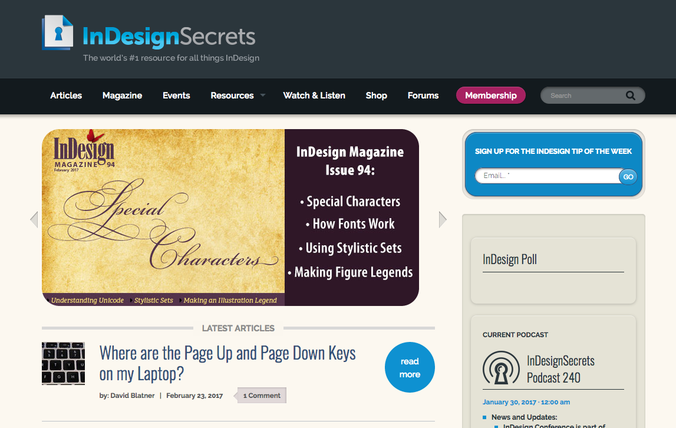
Task: Click the next slide arrow
Action: tap(443, 219)
